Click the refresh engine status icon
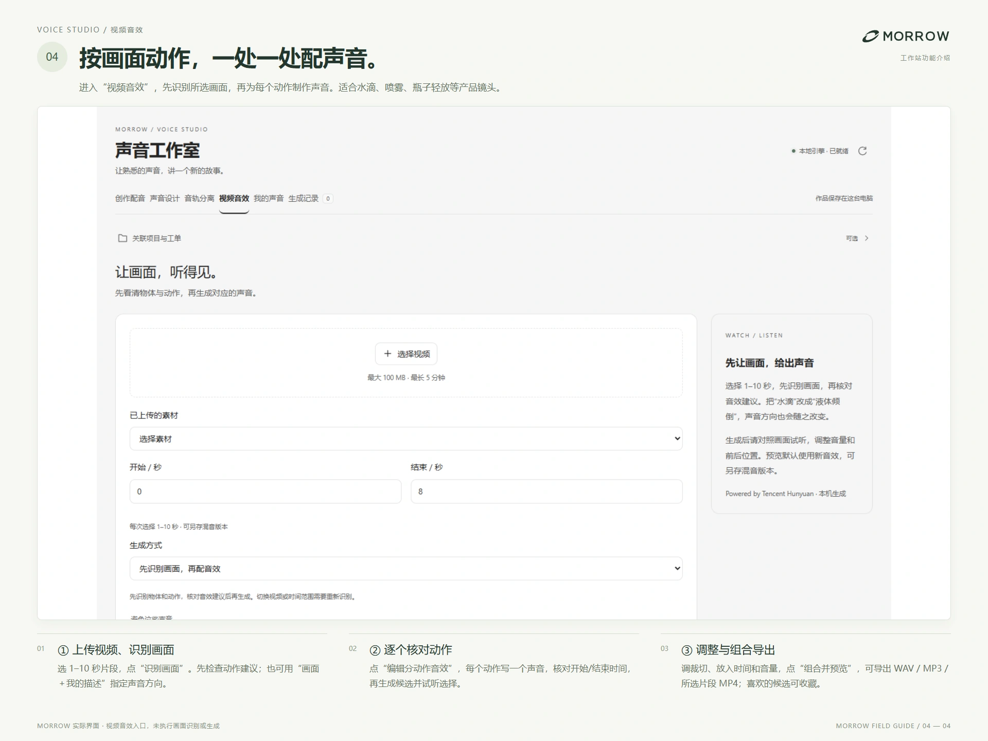The width and height of the screenshot is (988, 741). coord(862,151)
